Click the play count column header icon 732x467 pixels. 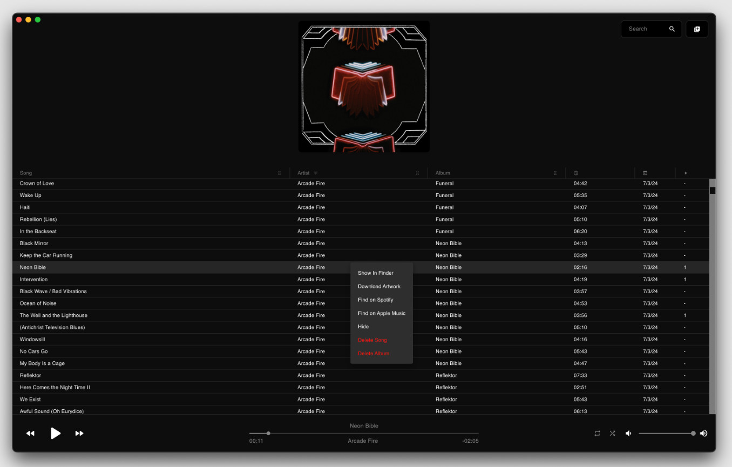coord(686,173)
